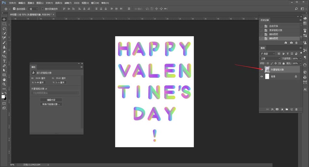
Task: Open the auto-select 组 dropdown
Action: coord(33,9)
